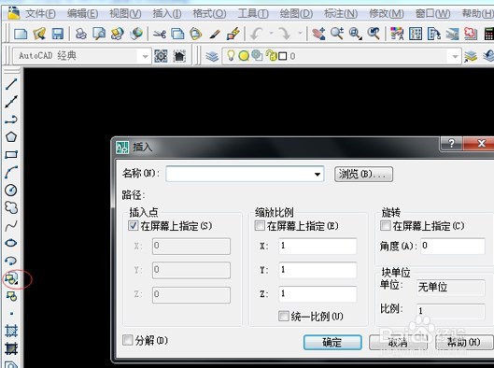The height and width of the screenshot is (368, 494).
Task: Click the 帮助(H) dialog button
Action: tap(464, 342)
